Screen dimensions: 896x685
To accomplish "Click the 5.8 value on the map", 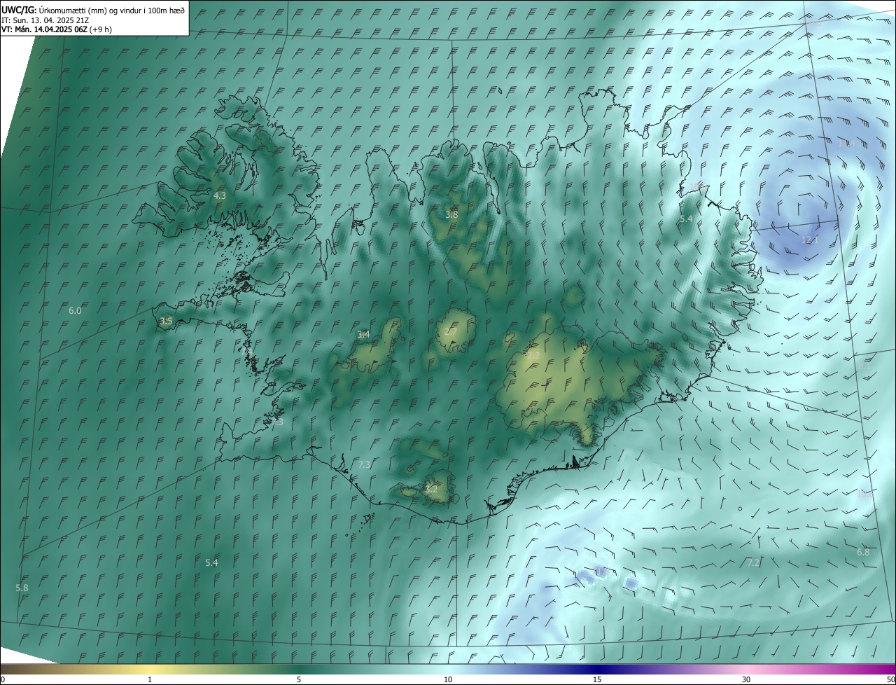I will [x=22, y=588].
